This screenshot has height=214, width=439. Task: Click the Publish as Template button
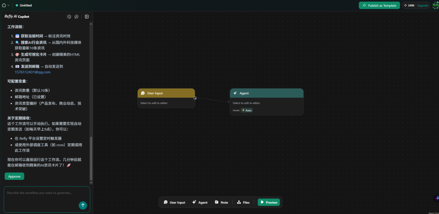[x=379, y=5]
